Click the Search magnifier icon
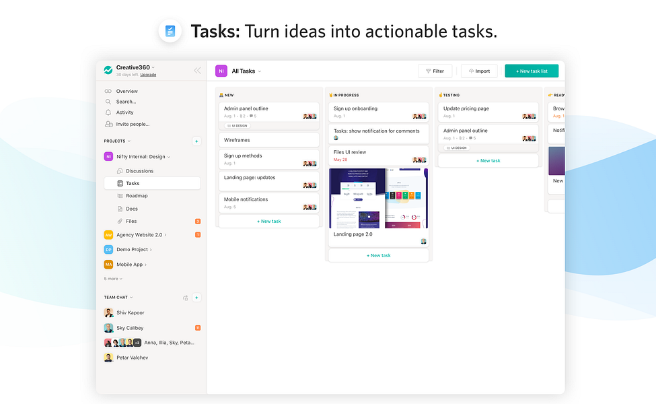The height and width of the screenshot is (404, 656). [108, 102]
